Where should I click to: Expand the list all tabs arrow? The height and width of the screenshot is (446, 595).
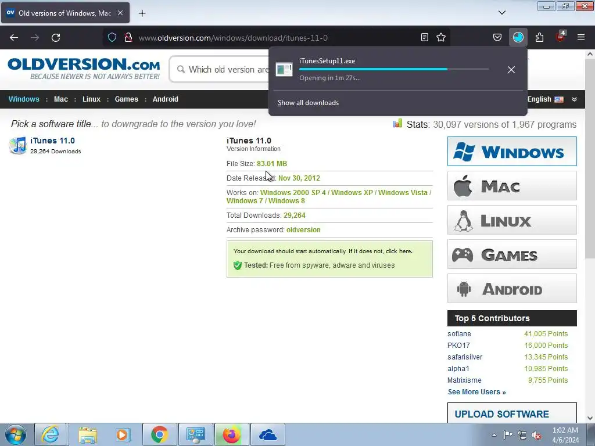[501, 13]
